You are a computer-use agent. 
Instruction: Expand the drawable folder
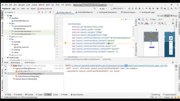tap(10, 42)
